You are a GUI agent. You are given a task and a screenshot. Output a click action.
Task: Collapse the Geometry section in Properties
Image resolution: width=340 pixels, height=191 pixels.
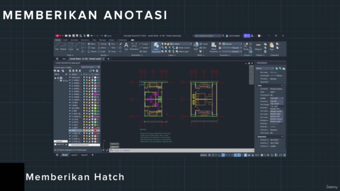tap(282, 137)
